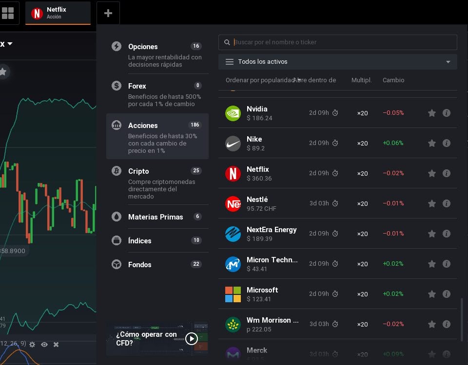
Task: Open the Fondos category
Action: tap(157, 264)
